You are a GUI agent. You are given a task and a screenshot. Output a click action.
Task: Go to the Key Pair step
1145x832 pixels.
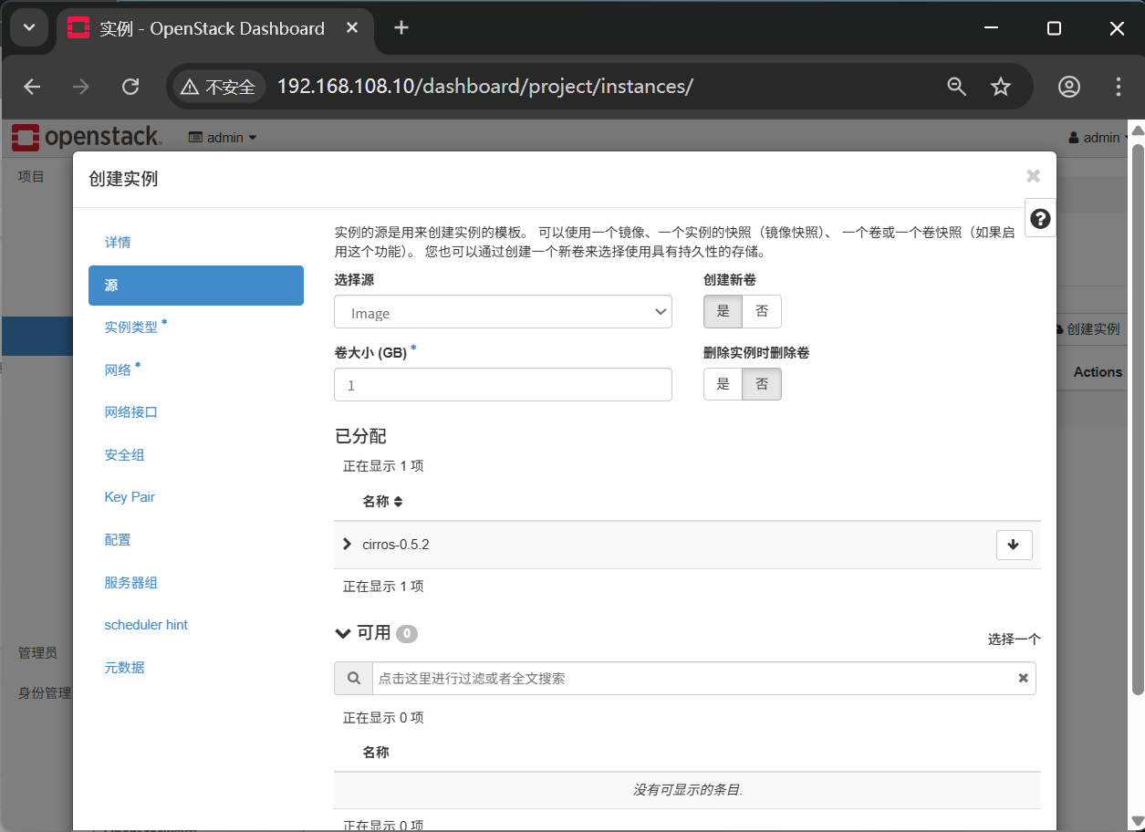[130, 497]
